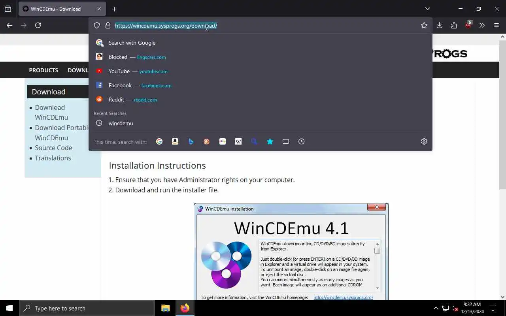Search this time with Amazon

175,141
